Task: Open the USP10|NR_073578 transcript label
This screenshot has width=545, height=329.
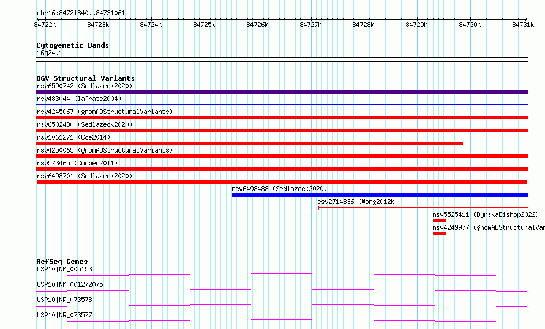Action: point(65,300)
